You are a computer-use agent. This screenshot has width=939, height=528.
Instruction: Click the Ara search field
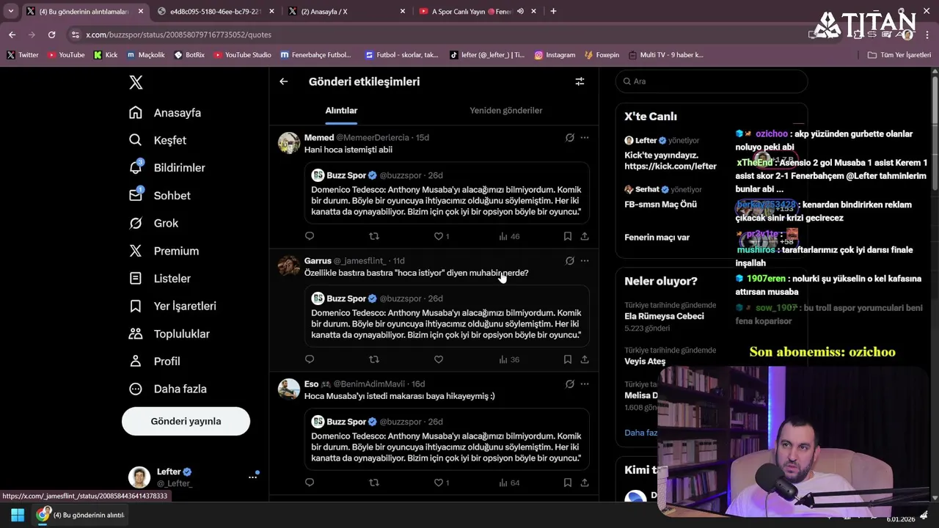click(x=712, y=81)
